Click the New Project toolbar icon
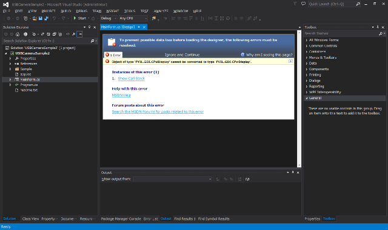Screen dimensions: 388x230 [25, 18]
